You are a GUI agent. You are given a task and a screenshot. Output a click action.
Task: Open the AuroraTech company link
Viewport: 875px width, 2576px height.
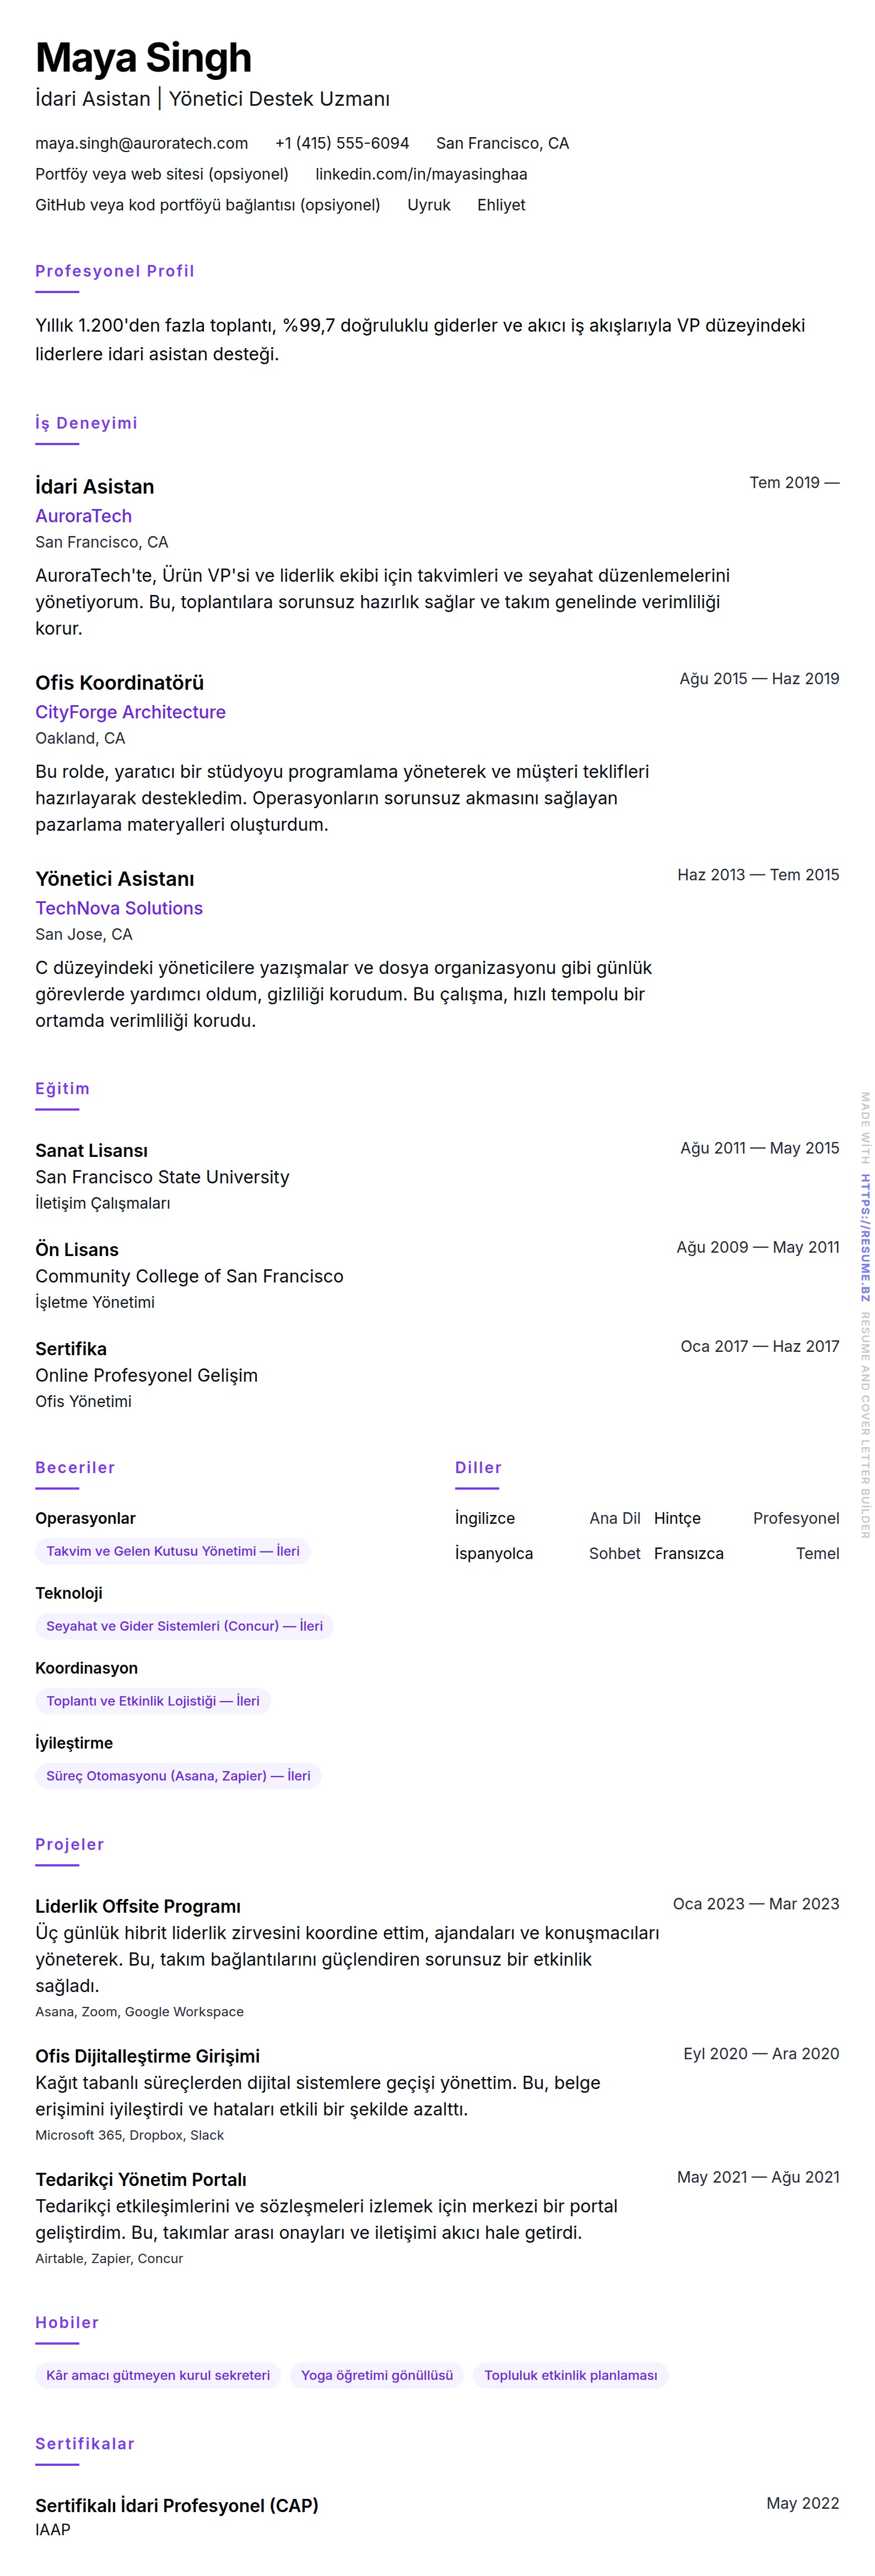click(83, 516)
